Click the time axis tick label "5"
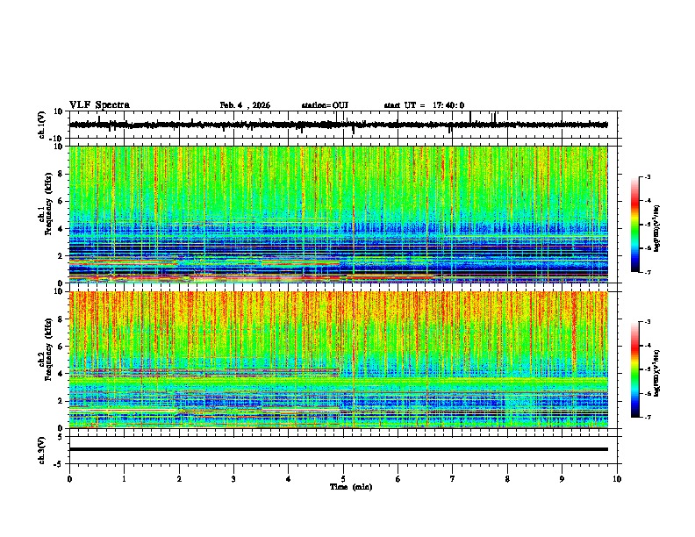Viewport: 695px width, 537px height. [x=343, y=479]
